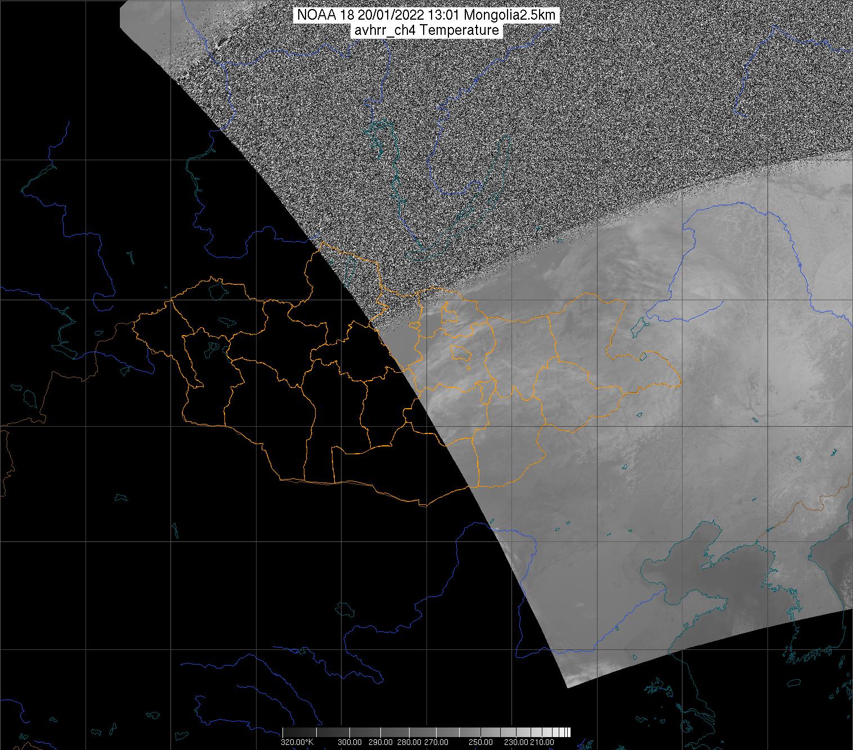Click the "avhrr_ch4 Temperature" caption

click(x=426, y=30)
